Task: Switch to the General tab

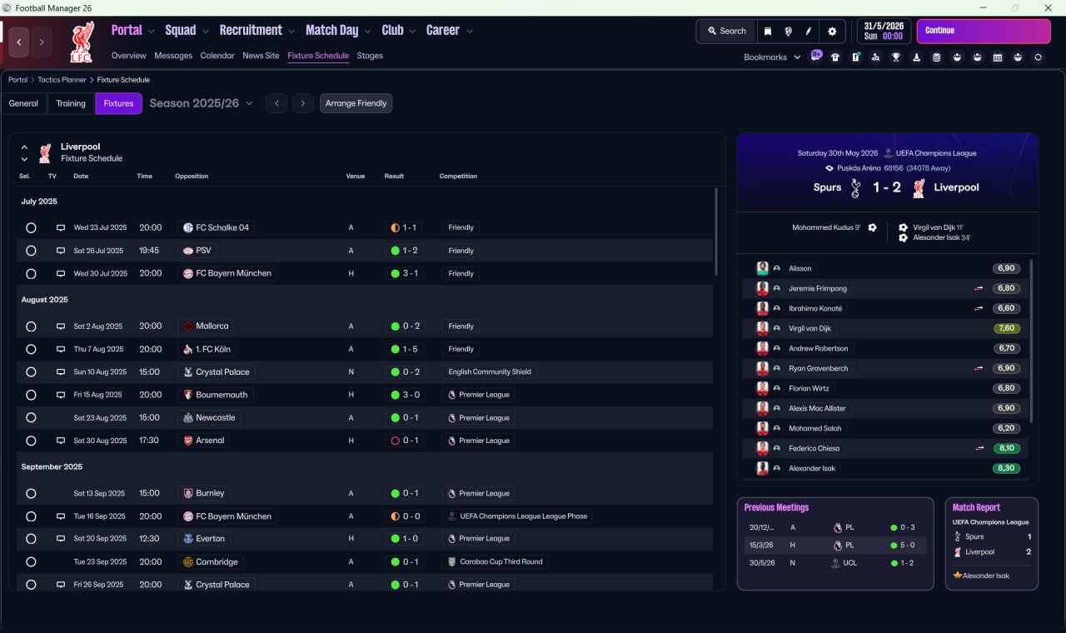Action: coord(23,103)
